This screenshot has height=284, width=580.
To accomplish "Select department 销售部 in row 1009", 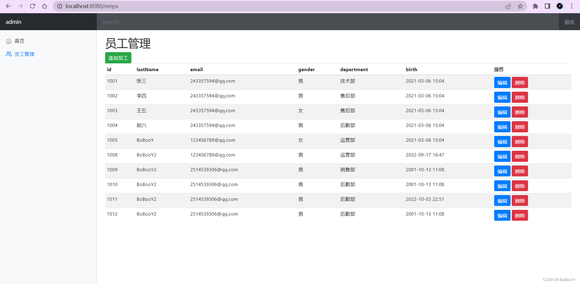I will (348, 169).
